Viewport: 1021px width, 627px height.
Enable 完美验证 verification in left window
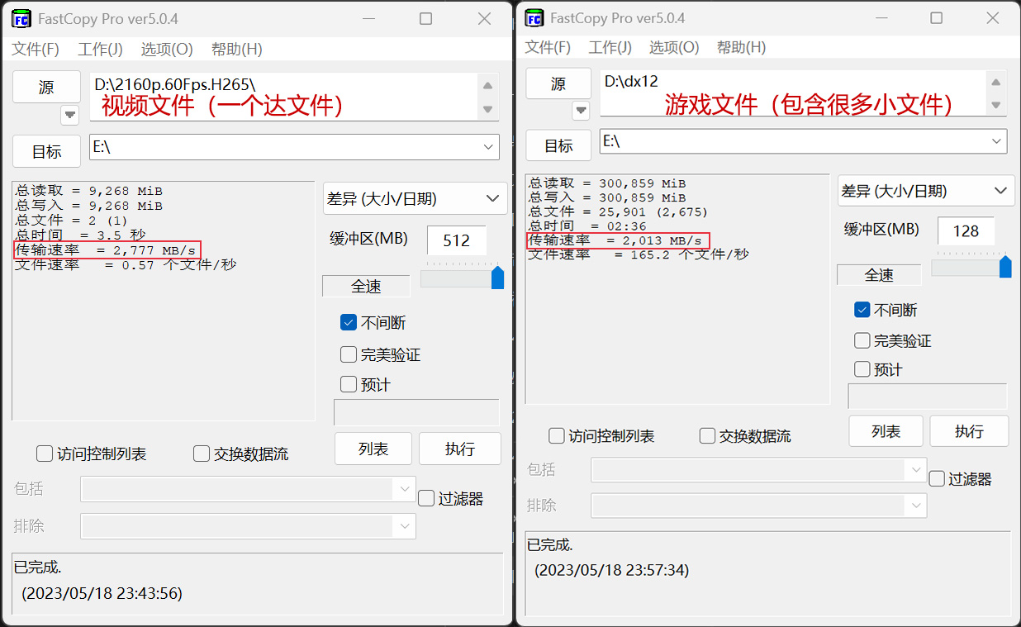click(349, 354)
